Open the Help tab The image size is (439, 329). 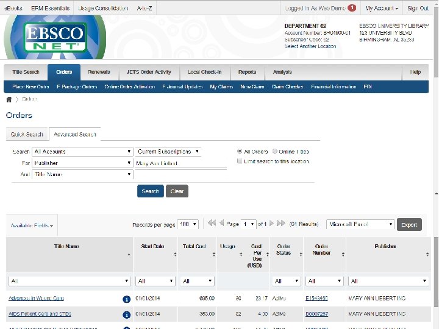pos(415,72)
